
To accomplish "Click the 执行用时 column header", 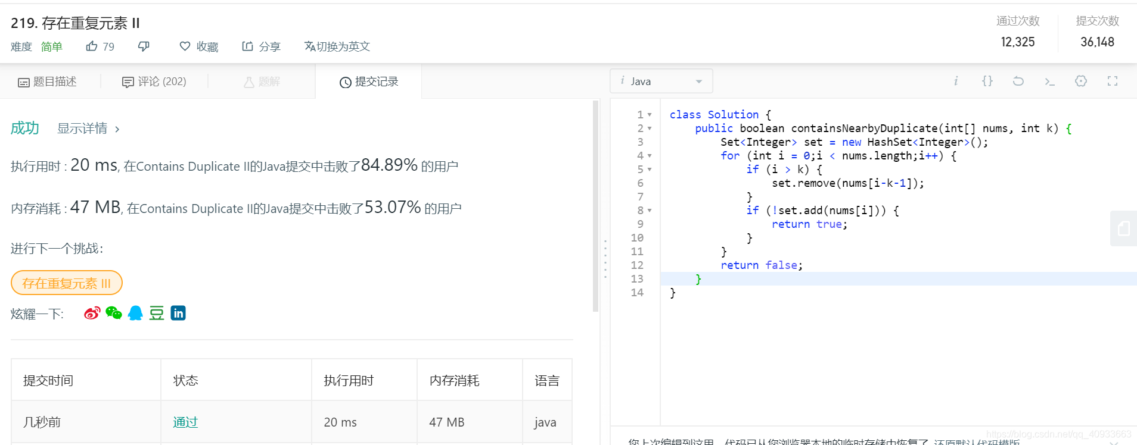I will (x=349, y=380).
